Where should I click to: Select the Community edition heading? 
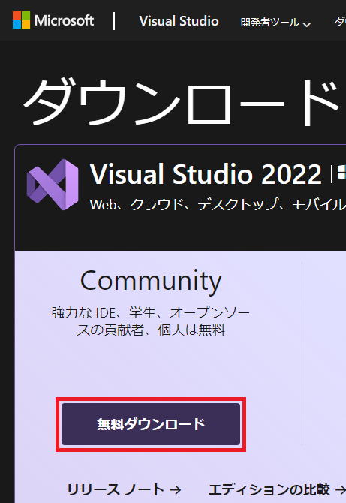pyautogui.click(x=151, y=281)
